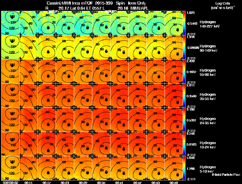Click the color scale midpoint value 0.09689
Screen dimensions: 242x184
(193, 48)
